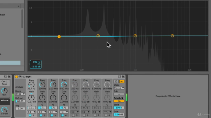211x118 pixels.
Task: Open the band 6 filter type dropdown
Action: point(86,112)
